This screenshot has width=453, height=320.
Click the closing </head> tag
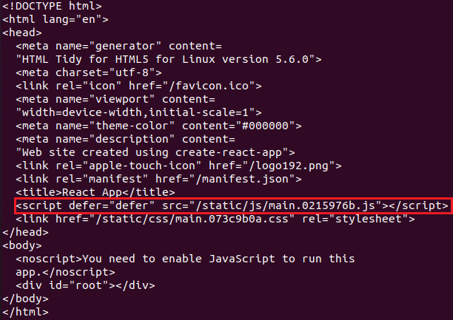point(25,232)
